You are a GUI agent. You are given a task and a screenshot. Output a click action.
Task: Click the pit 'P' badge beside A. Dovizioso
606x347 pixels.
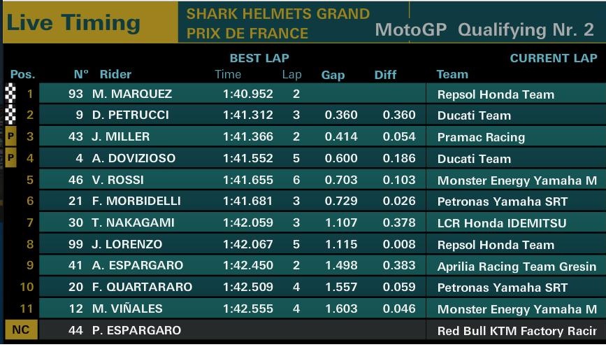tap(10, 158)
